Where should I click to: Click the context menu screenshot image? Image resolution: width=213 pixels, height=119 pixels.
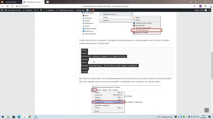pos(122,24)
